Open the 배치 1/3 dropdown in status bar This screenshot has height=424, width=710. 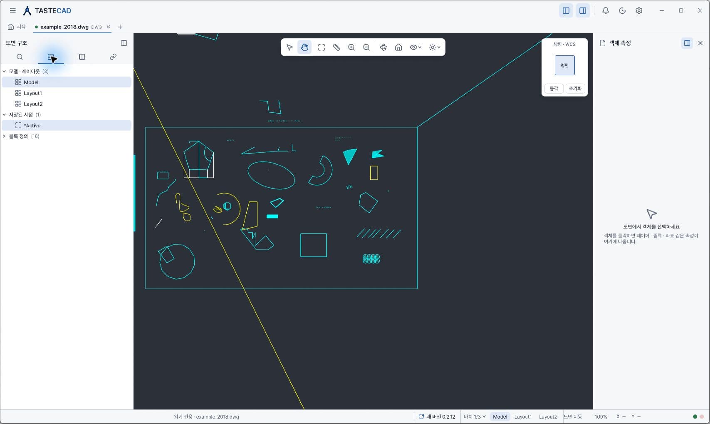[475, 417]
